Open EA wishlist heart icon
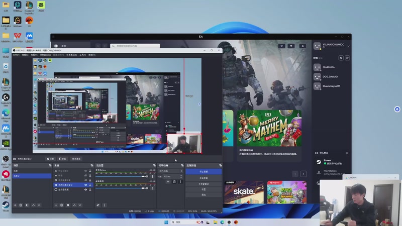402x226 pixels. tap(281, 46)
